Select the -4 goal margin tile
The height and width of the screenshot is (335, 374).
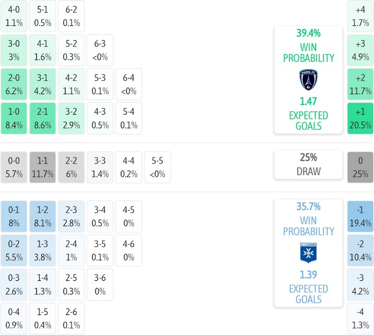click(360, 319)
